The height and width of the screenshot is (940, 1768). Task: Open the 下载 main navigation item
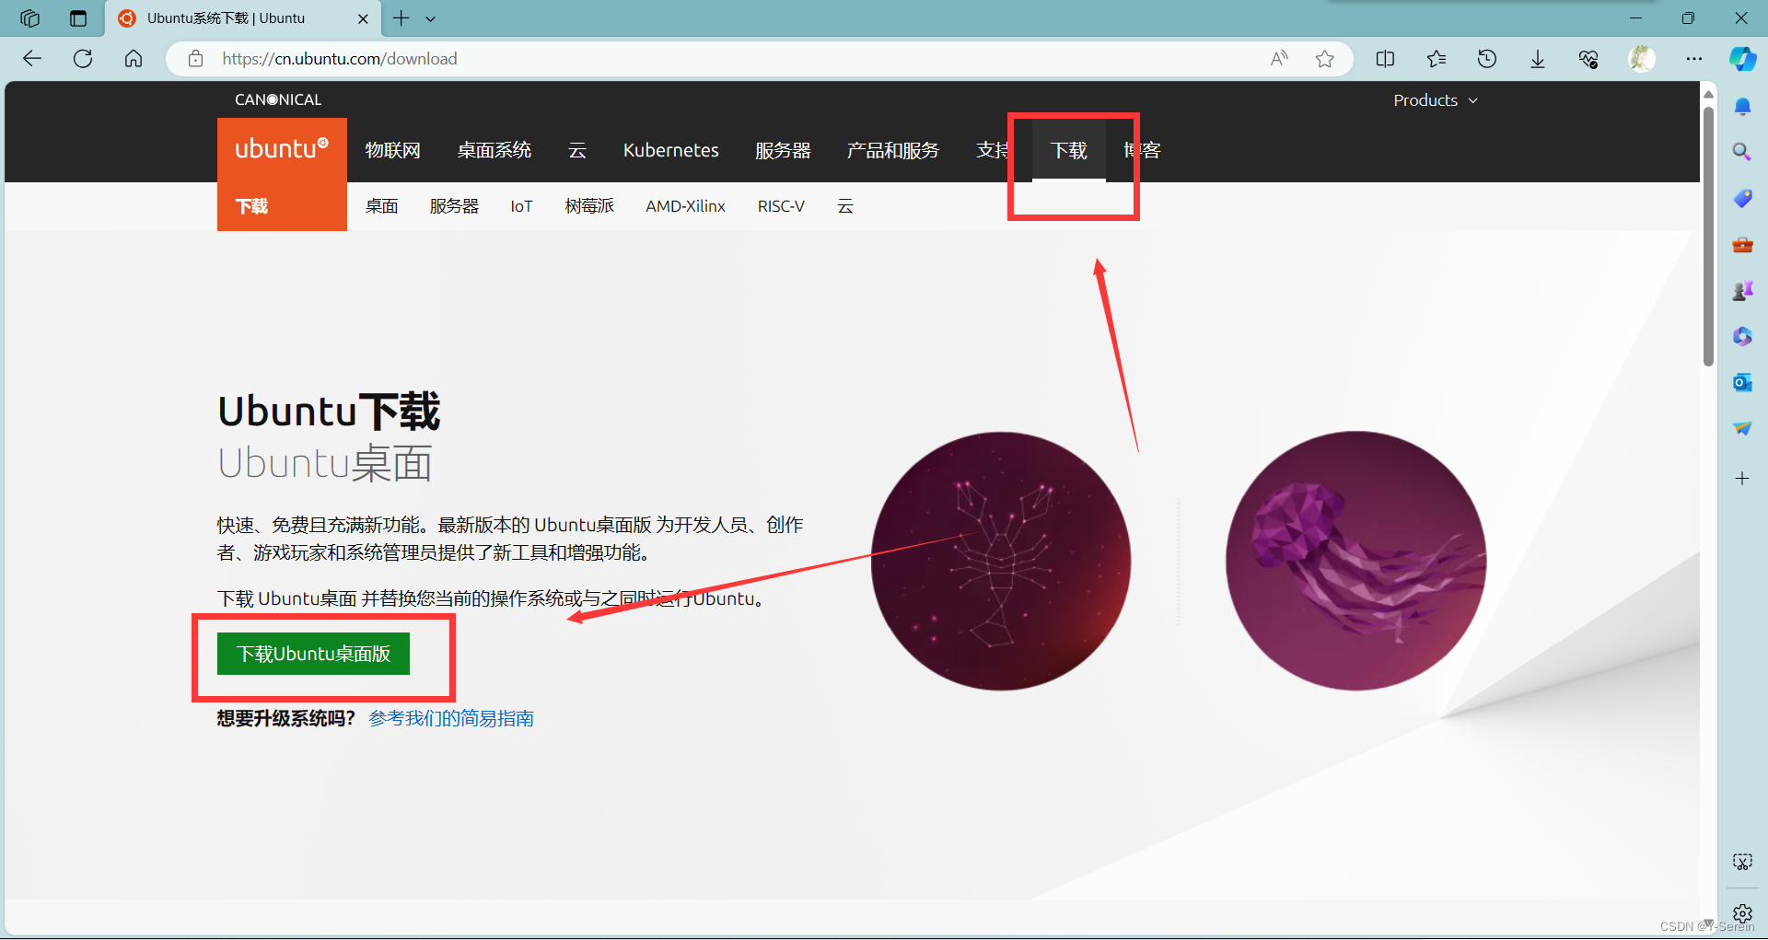1069,150
